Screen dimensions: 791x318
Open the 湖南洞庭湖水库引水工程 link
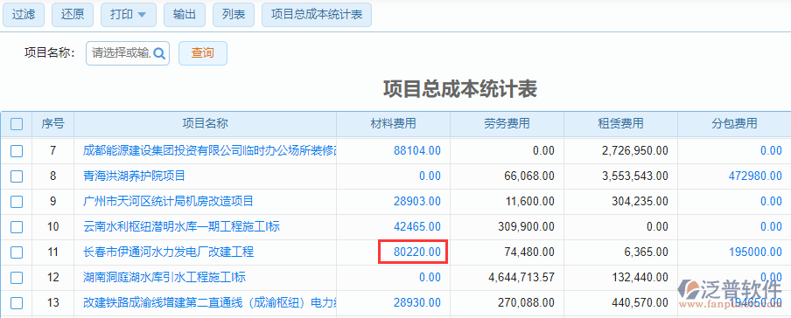(164, 278)
